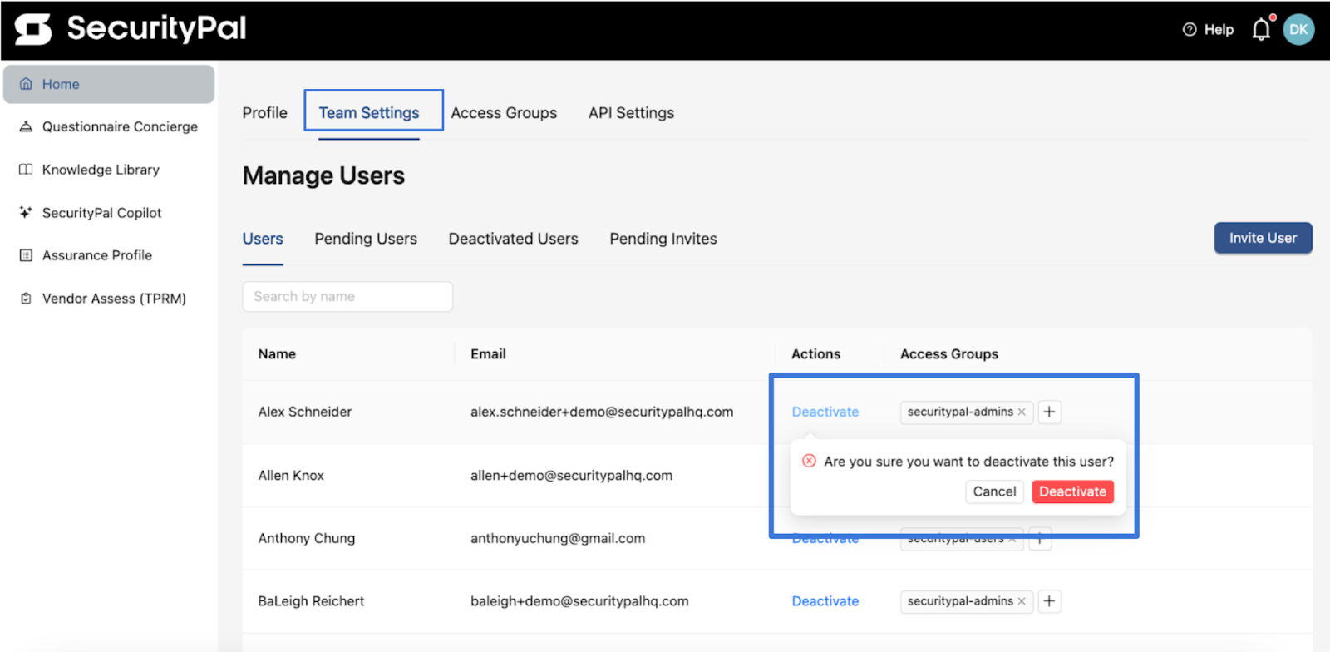Click the SecurityPal wordmark text
Screen dimensions: 1330x652
tap(156, 28)
